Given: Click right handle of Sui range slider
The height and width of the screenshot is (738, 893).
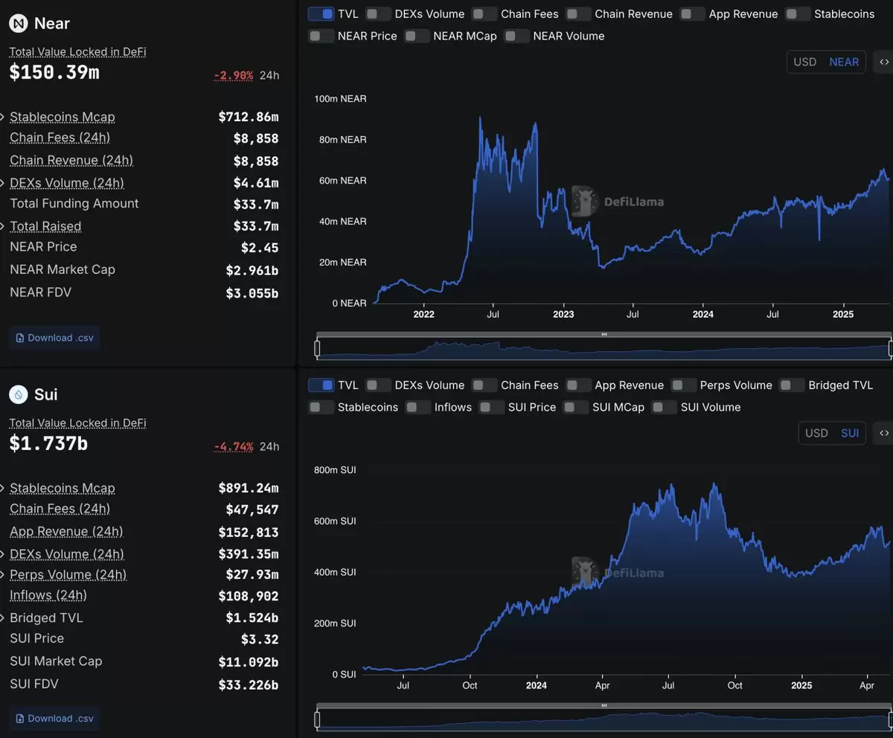Looking at the screenshot, I should [891, 719].
